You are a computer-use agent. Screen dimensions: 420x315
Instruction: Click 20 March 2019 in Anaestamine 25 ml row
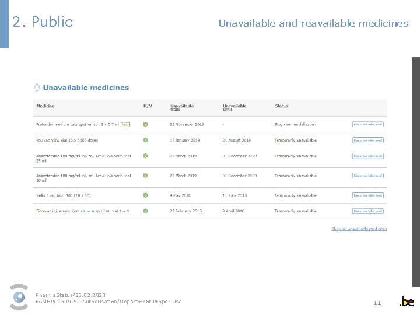click(x=183, y=156)
